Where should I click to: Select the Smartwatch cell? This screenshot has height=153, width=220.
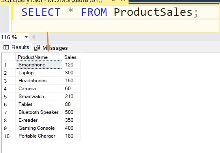39,96
